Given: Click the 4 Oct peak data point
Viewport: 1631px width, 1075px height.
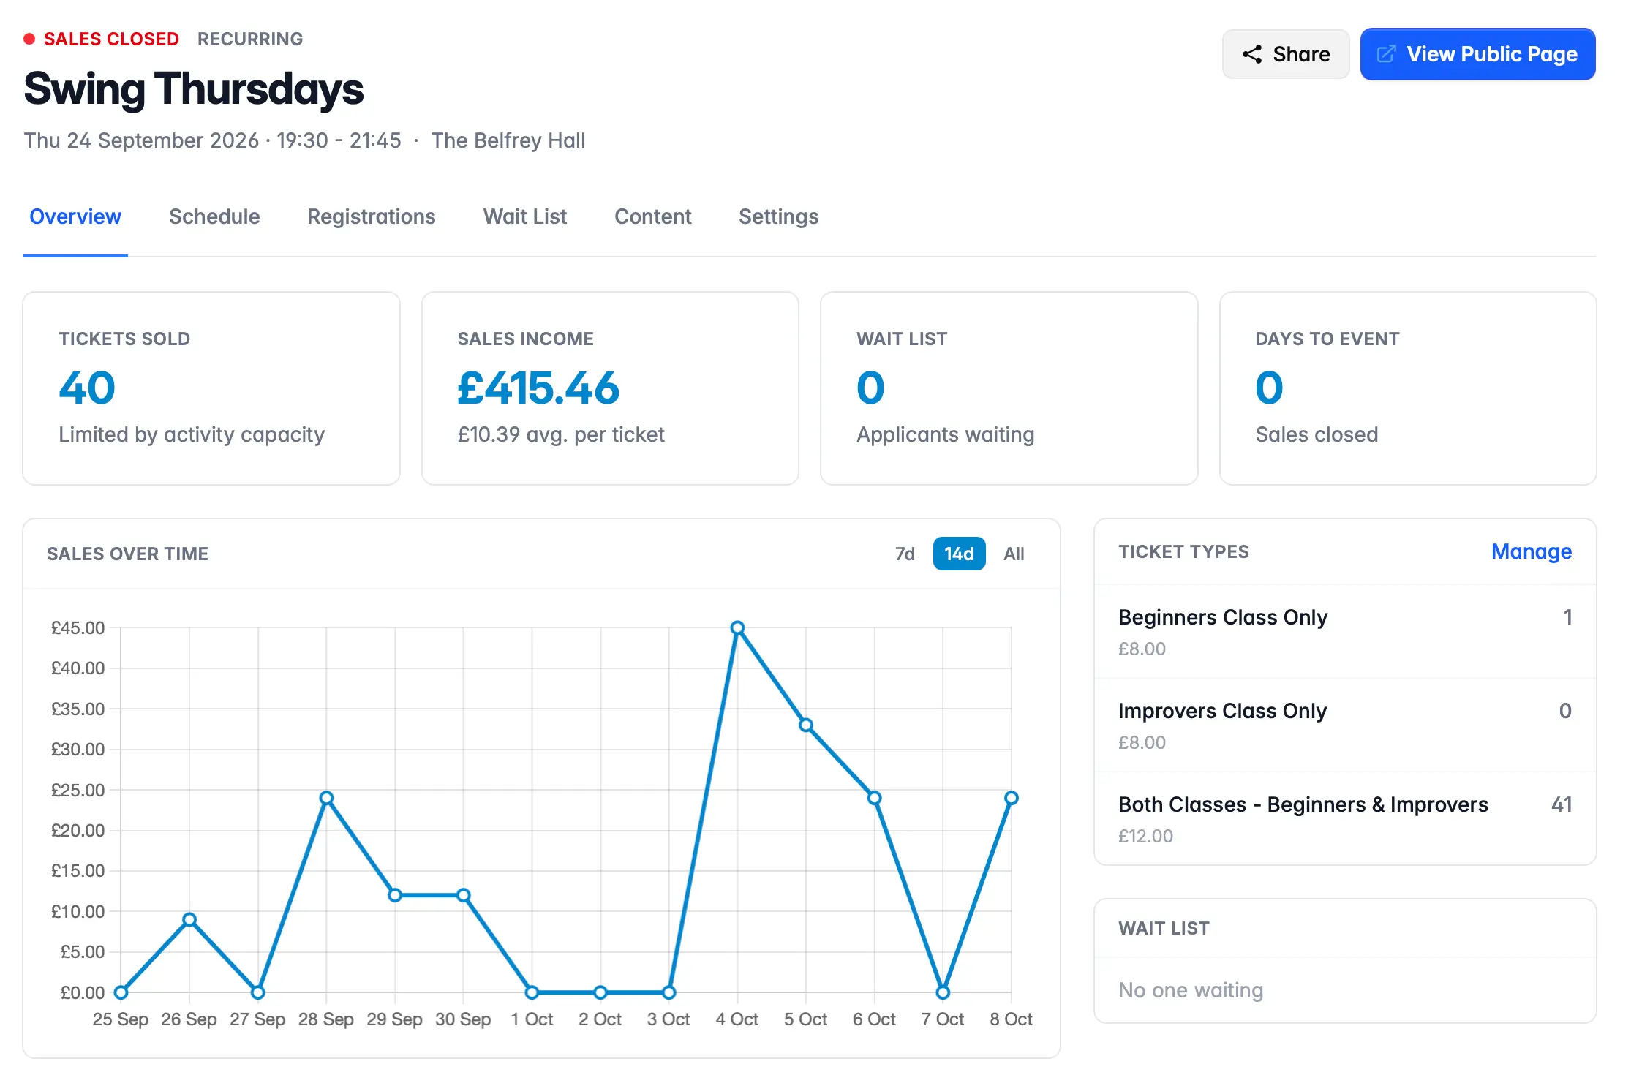Looking at the screenshot, I should pyautogui.click(x=737, y=627).
